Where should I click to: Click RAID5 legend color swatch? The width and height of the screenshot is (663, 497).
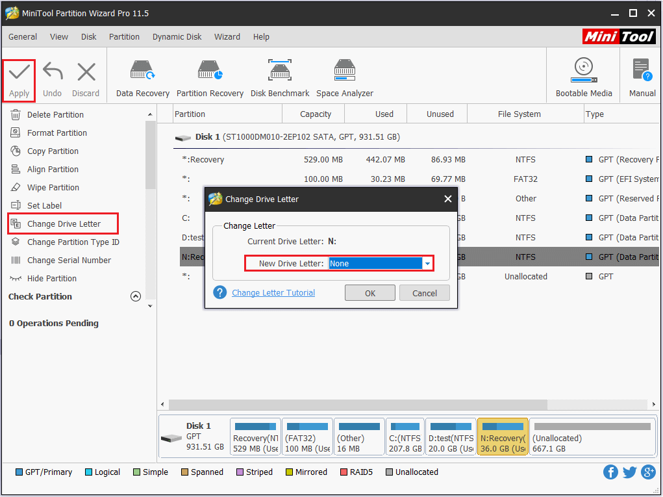point(344,472)
